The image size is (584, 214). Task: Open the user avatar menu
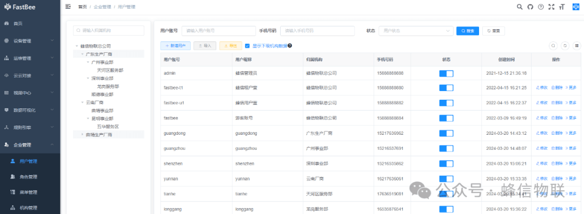576,6
